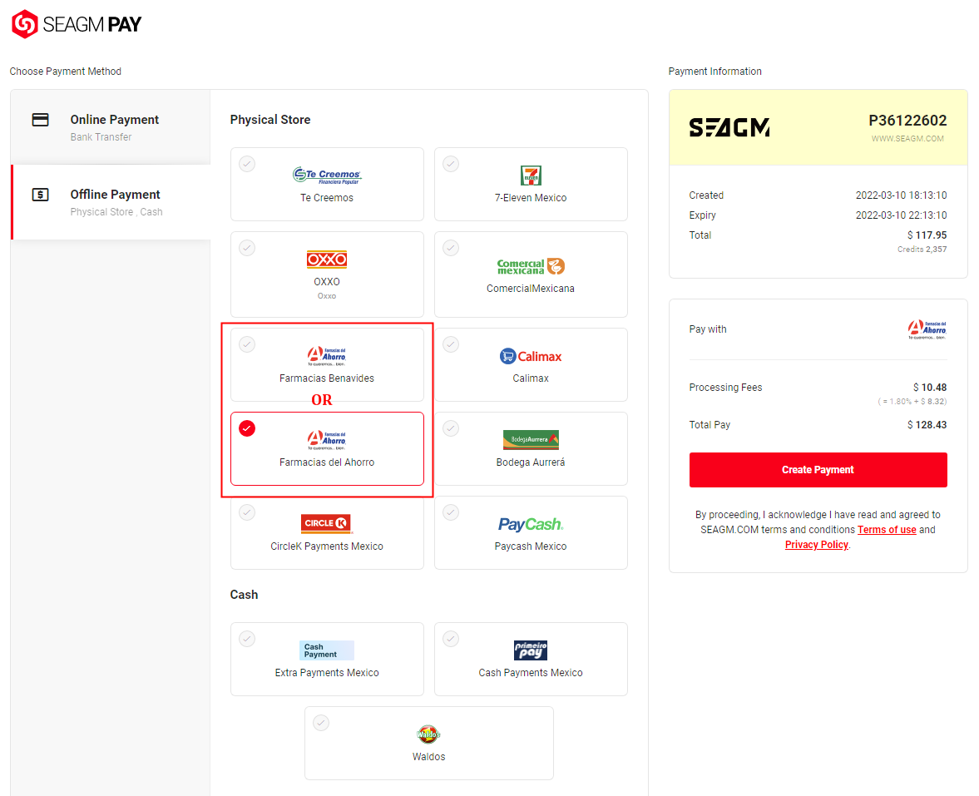Viewport: 979px width, 796px height.
Task: Select the Bodega Aurrerá radio check
Action: [451, 428]
